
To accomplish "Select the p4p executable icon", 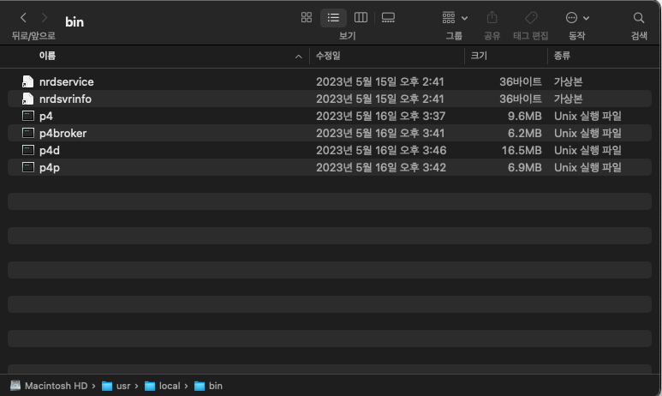I will 28,167.
